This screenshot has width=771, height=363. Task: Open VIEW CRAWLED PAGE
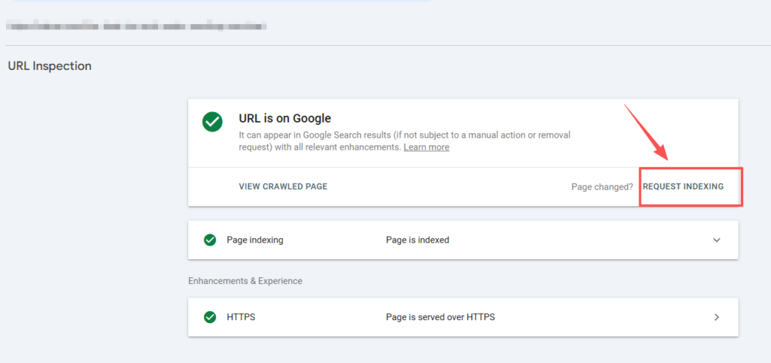pyautogui.click(x=283, y=186)
